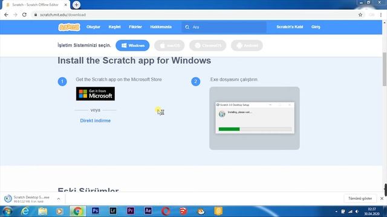
Task: Open the Fikirler menu item
Action: 135,27
